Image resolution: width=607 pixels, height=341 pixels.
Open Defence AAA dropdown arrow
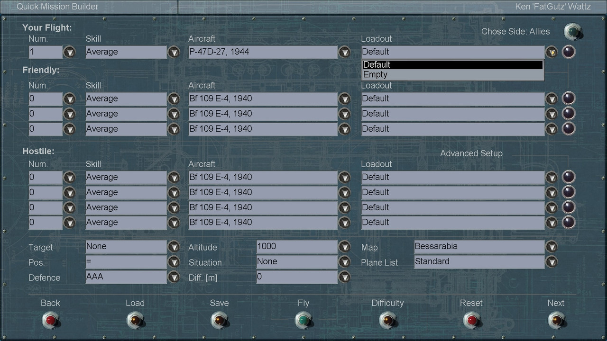174,277
